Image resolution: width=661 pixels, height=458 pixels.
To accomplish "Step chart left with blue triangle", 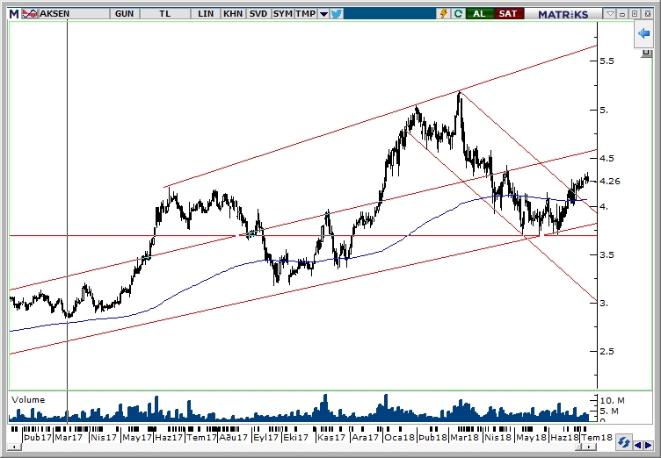I will [x=638, y=445].
